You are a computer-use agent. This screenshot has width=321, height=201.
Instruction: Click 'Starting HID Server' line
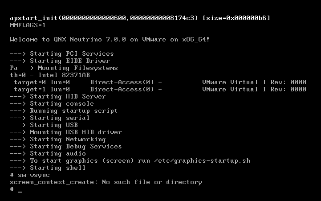(68, 97)
